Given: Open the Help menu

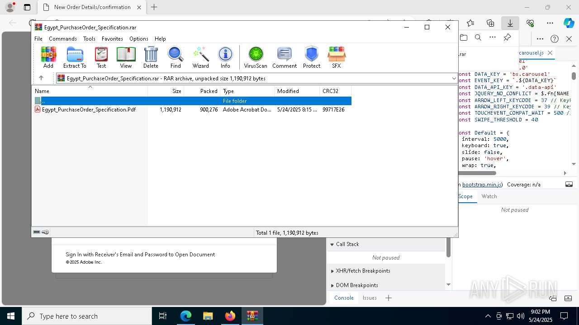Looking at the screenshot, I should pyautogui.click(x=160, y=39).
